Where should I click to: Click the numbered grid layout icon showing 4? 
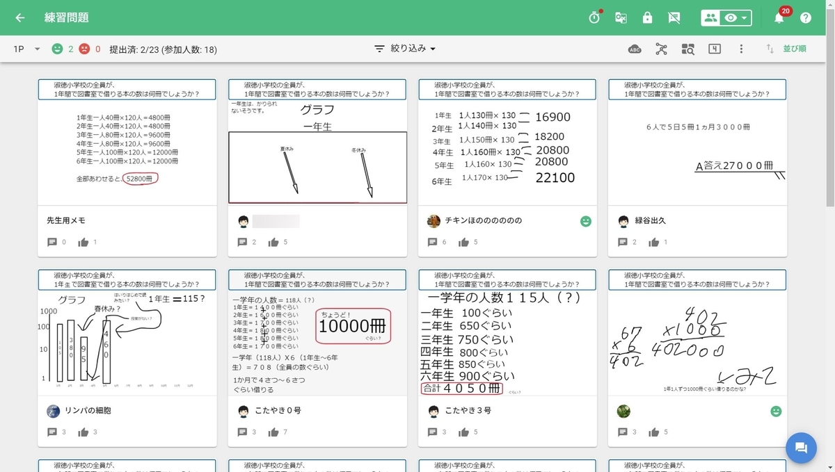(714, 49)
